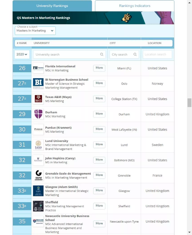Viewport: 192px width, 235px height.
Task: Click the Florida International FIU logo
Action: 38,68
